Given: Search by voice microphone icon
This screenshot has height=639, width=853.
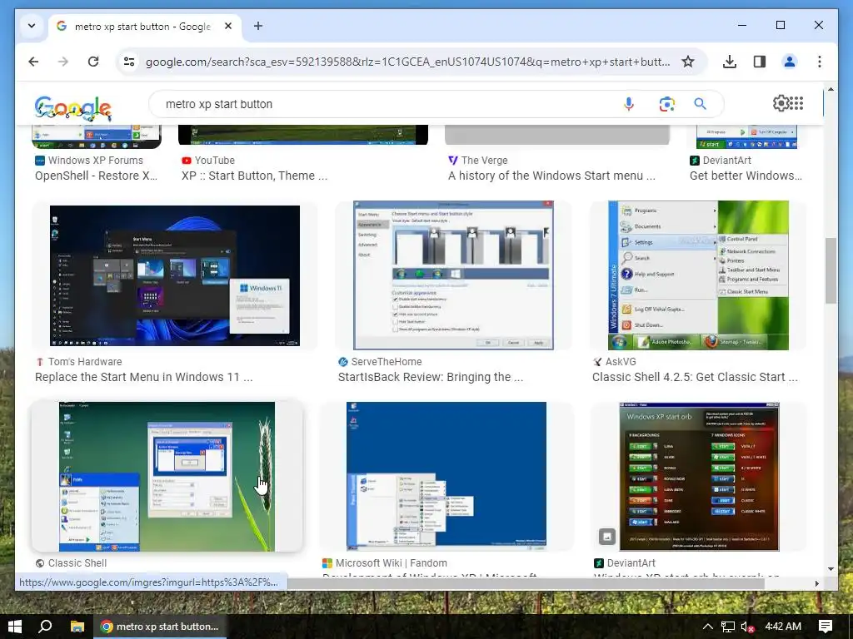Looking at the screenshot, I should tap(629, 104).
